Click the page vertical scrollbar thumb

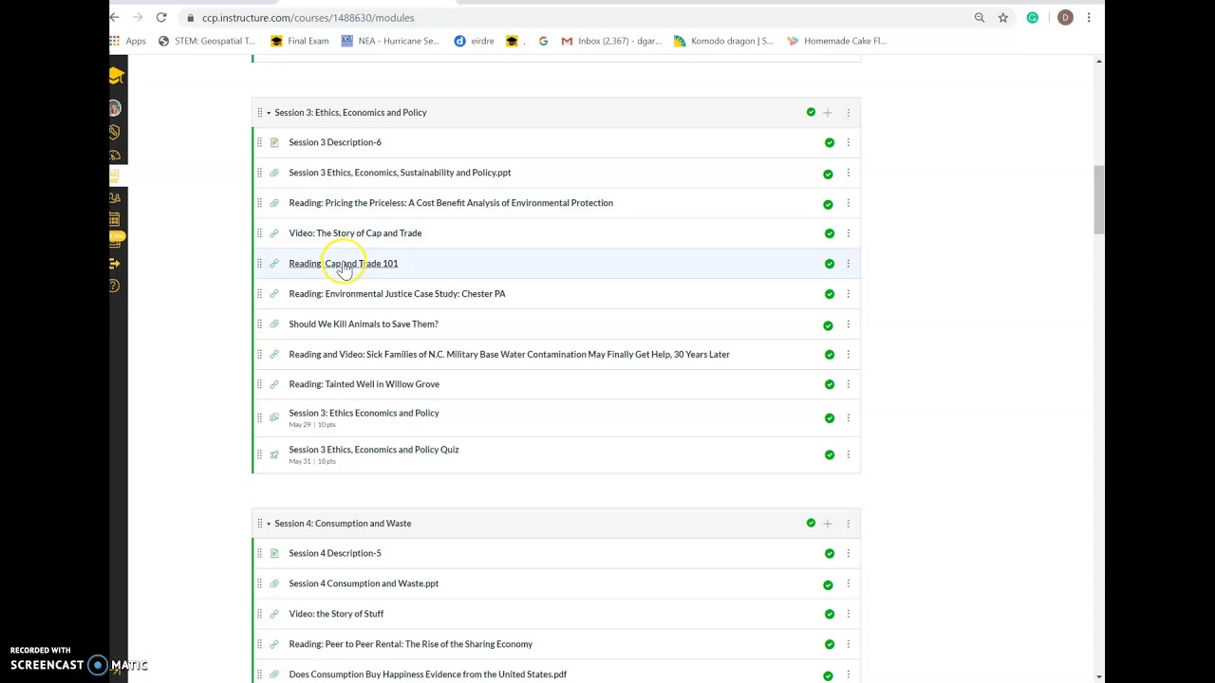1098,199
